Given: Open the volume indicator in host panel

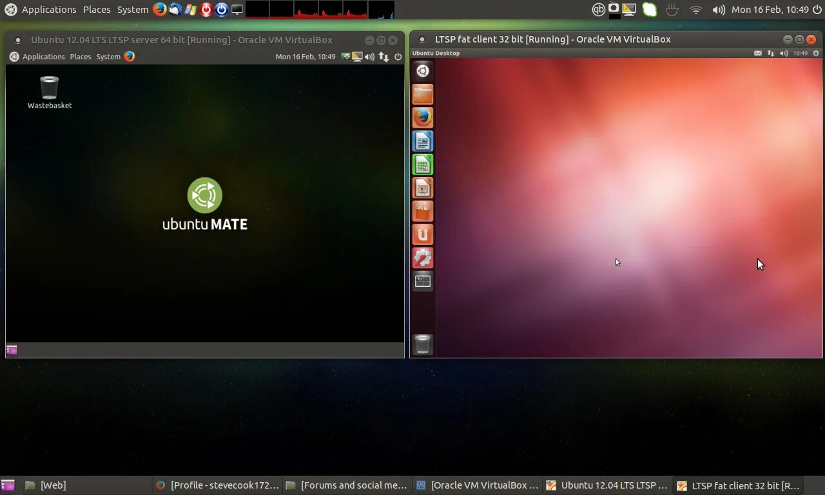Looking at the screenshot, I should [x=718, y=10].
